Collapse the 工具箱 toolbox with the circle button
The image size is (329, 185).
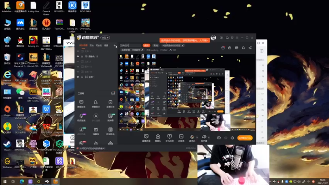tap(113, 93)
